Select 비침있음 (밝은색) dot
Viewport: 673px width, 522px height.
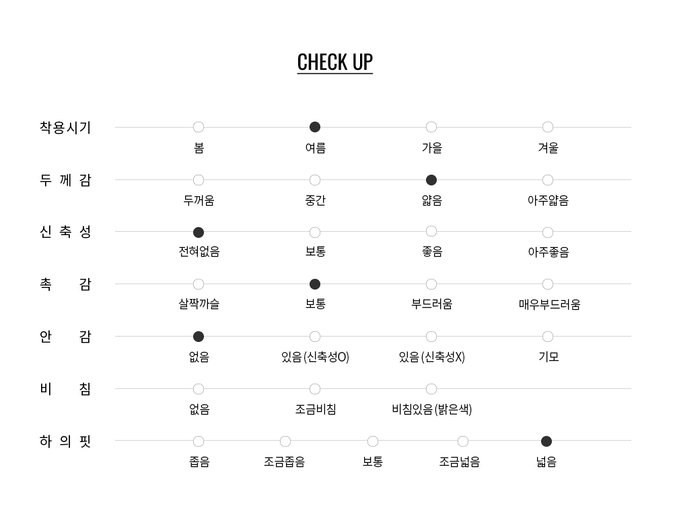tap(431, 389)
